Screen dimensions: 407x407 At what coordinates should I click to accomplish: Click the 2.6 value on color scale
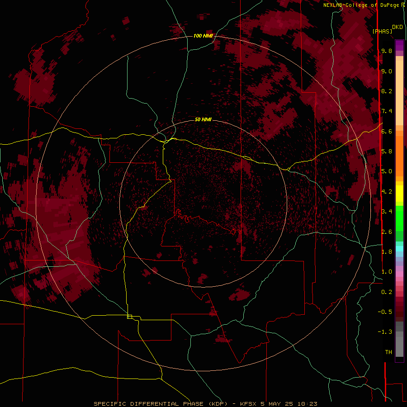click(x=387, y=232)
